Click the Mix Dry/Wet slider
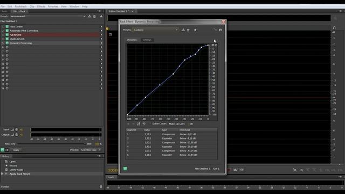345x194 pixels. pyautogui.click(x=51, y=144)
